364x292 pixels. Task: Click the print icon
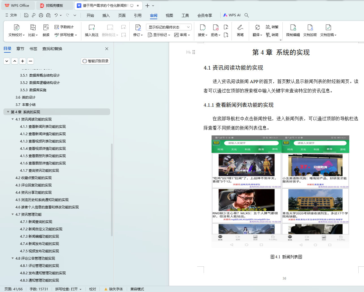[x=41, y=15]
